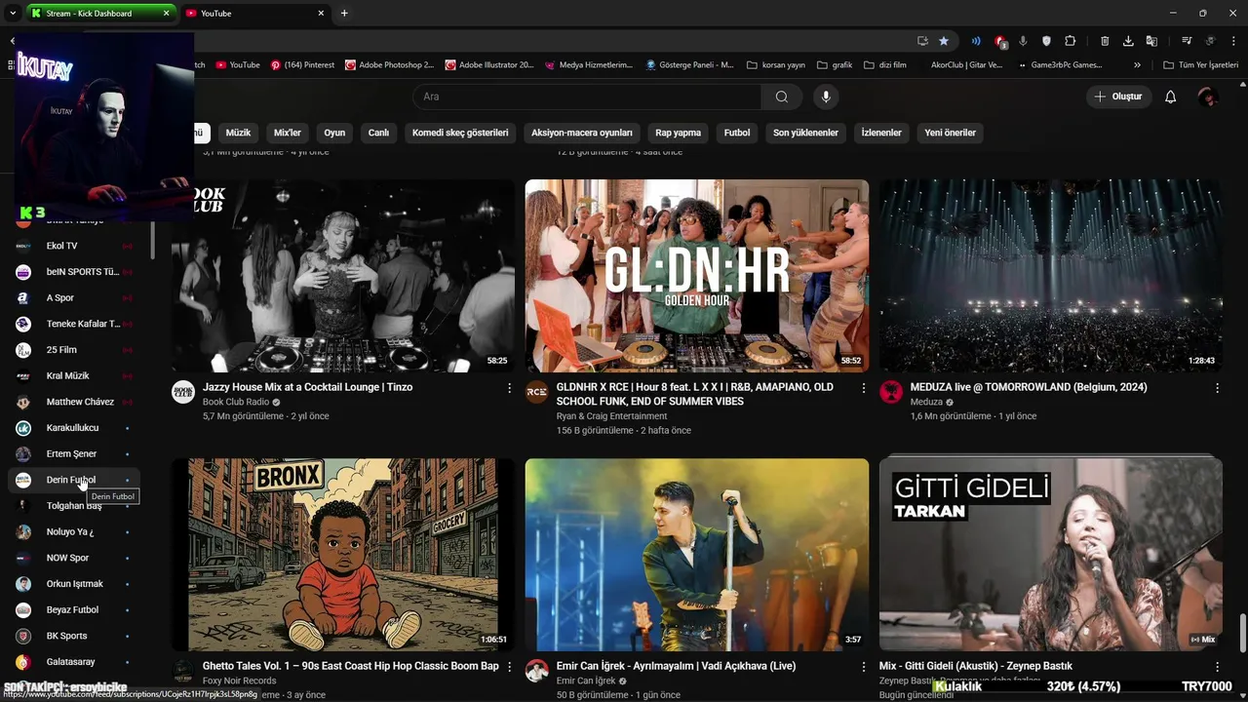Image resolution: width=1248 pixels, height=702 pixels.
Task: Open options for MEDUZA live video
Action: [x=1217, y=388]
